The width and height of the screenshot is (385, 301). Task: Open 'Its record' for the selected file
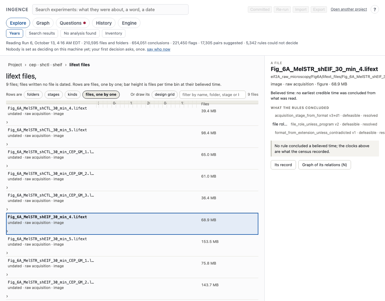(283, 165)
